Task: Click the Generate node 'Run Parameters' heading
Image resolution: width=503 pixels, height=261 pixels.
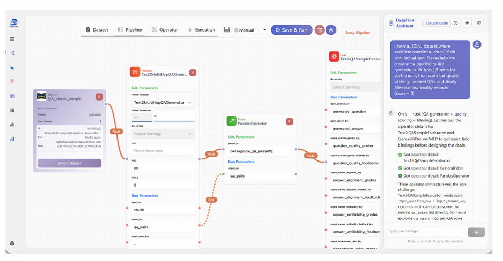Action: click(145, 196)
